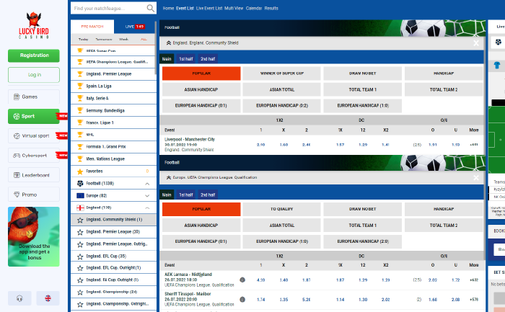
Task: Go to Live Event List in top navigation
Action: [209, 9]
